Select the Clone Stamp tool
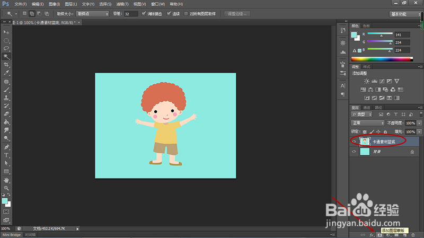This screenshot has height=238, width=424. click(6, 98)
